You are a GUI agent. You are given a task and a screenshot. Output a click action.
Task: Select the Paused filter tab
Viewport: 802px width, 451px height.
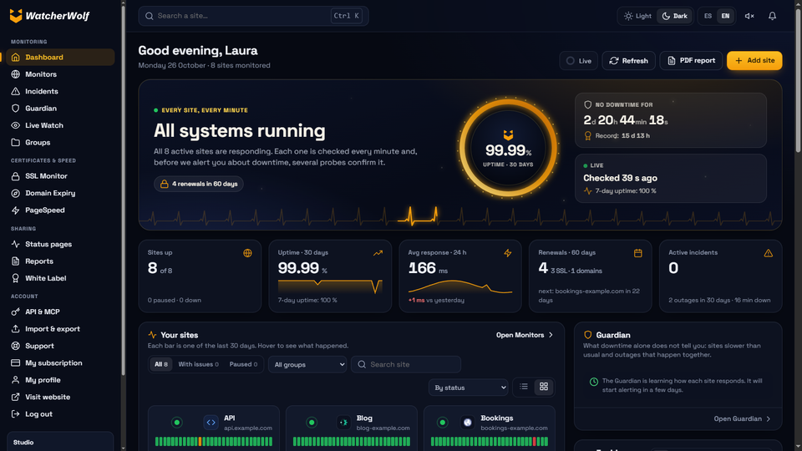coord(243,364)
